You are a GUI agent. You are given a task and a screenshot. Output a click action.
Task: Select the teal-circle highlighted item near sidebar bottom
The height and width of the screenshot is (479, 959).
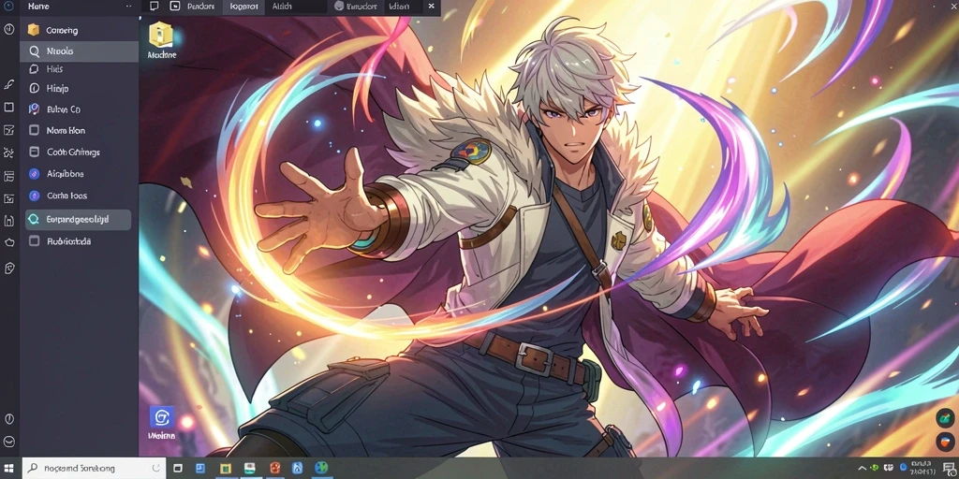(79, 219)
